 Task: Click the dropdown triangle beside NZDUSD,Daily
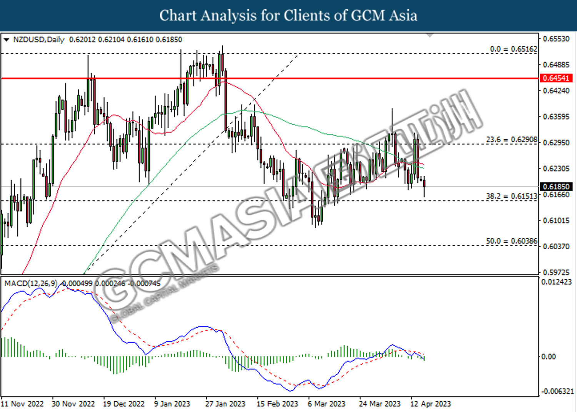pos(6,40)
